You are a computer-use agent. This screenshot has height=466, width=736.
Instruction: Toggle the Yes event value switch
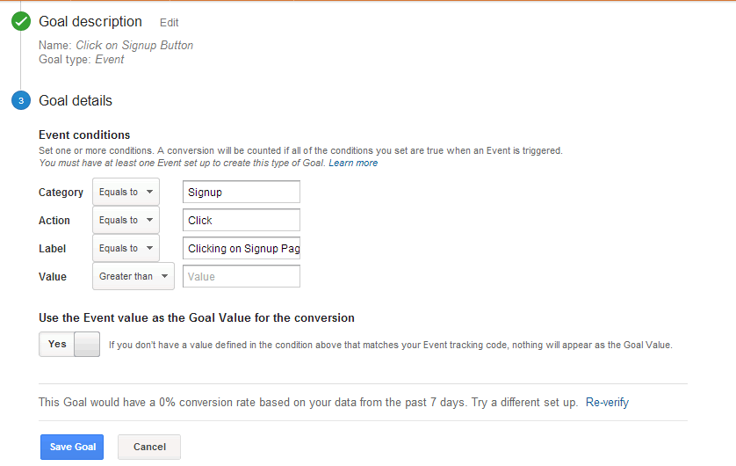(x=69, y=345)
